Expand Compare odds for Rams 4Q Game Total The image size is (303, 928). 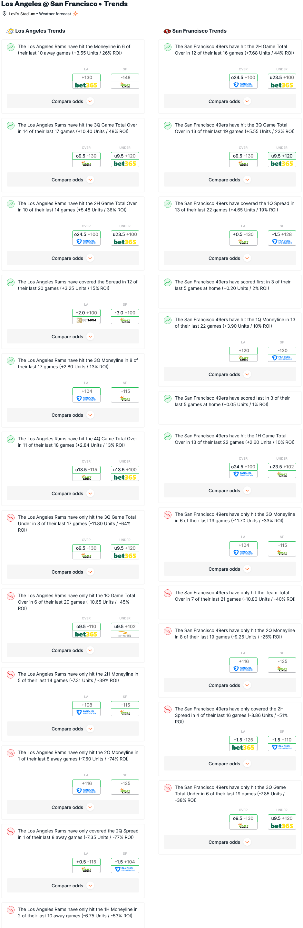click(x=73, y=493)
